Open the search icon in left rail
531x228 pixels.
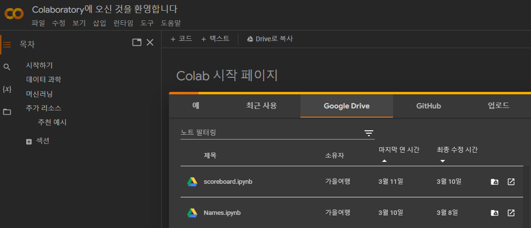pos(7,67)
